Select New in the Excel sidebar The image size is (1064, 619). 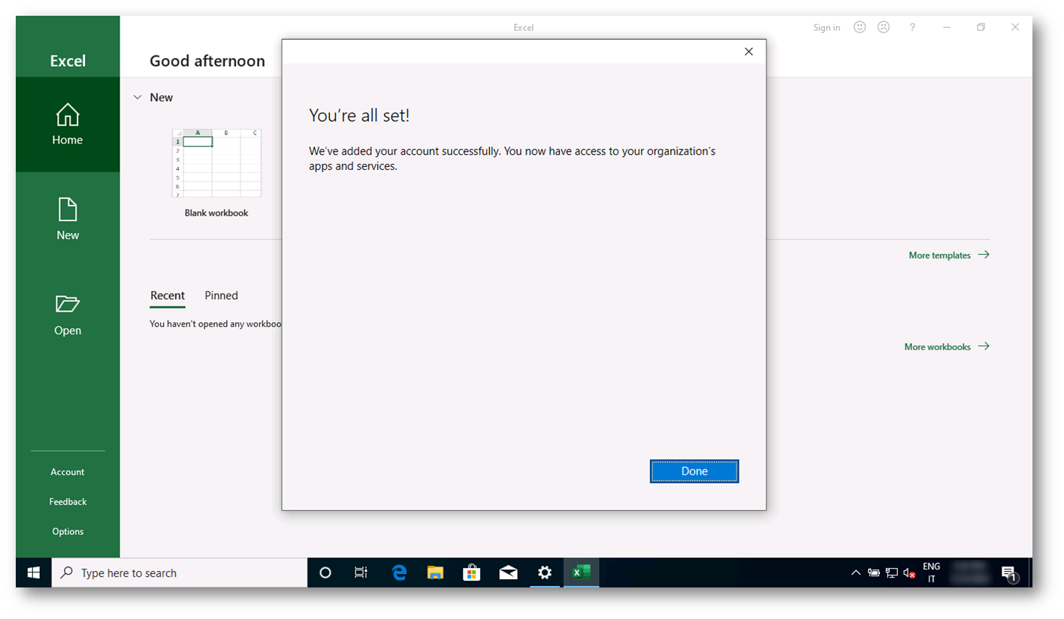point(68,219)
